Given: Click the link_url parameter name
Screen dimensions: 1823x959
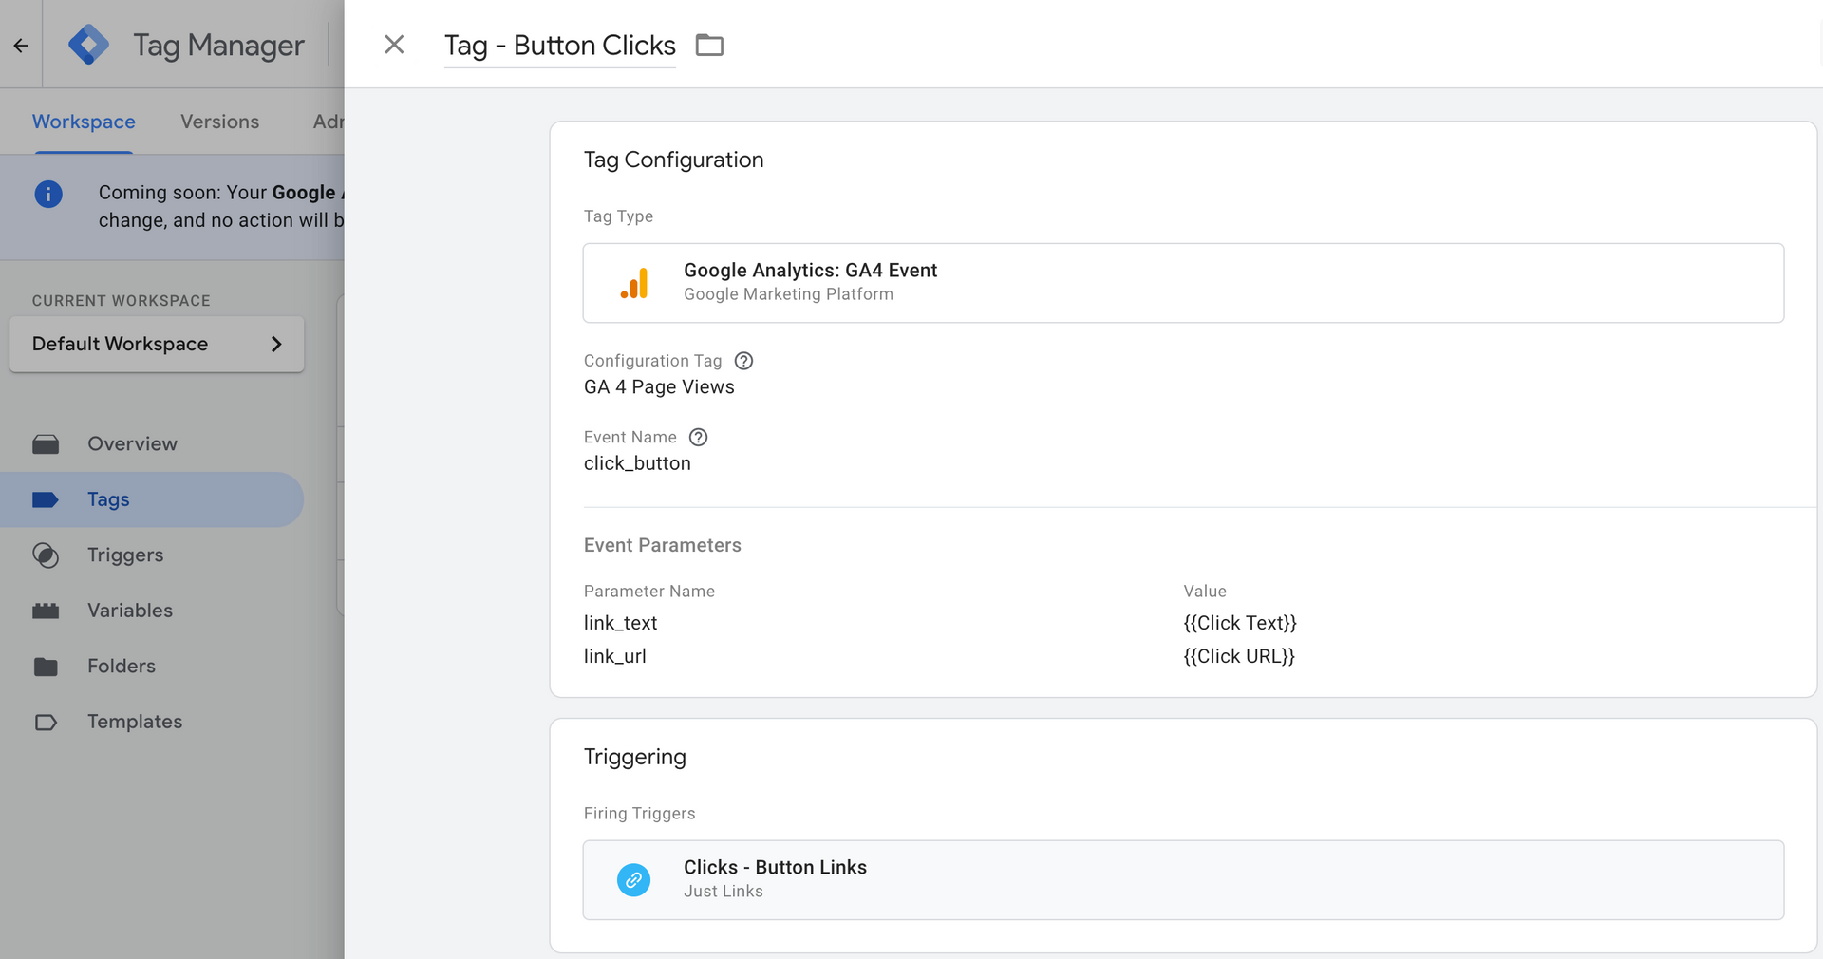Looking at the screenshot, I should coord(614,656).
